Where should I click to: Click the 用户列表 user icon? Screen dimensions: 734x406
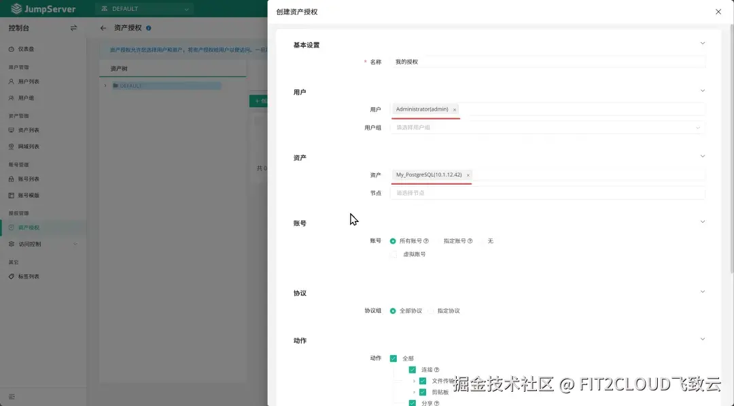click(x=12, y=81)
